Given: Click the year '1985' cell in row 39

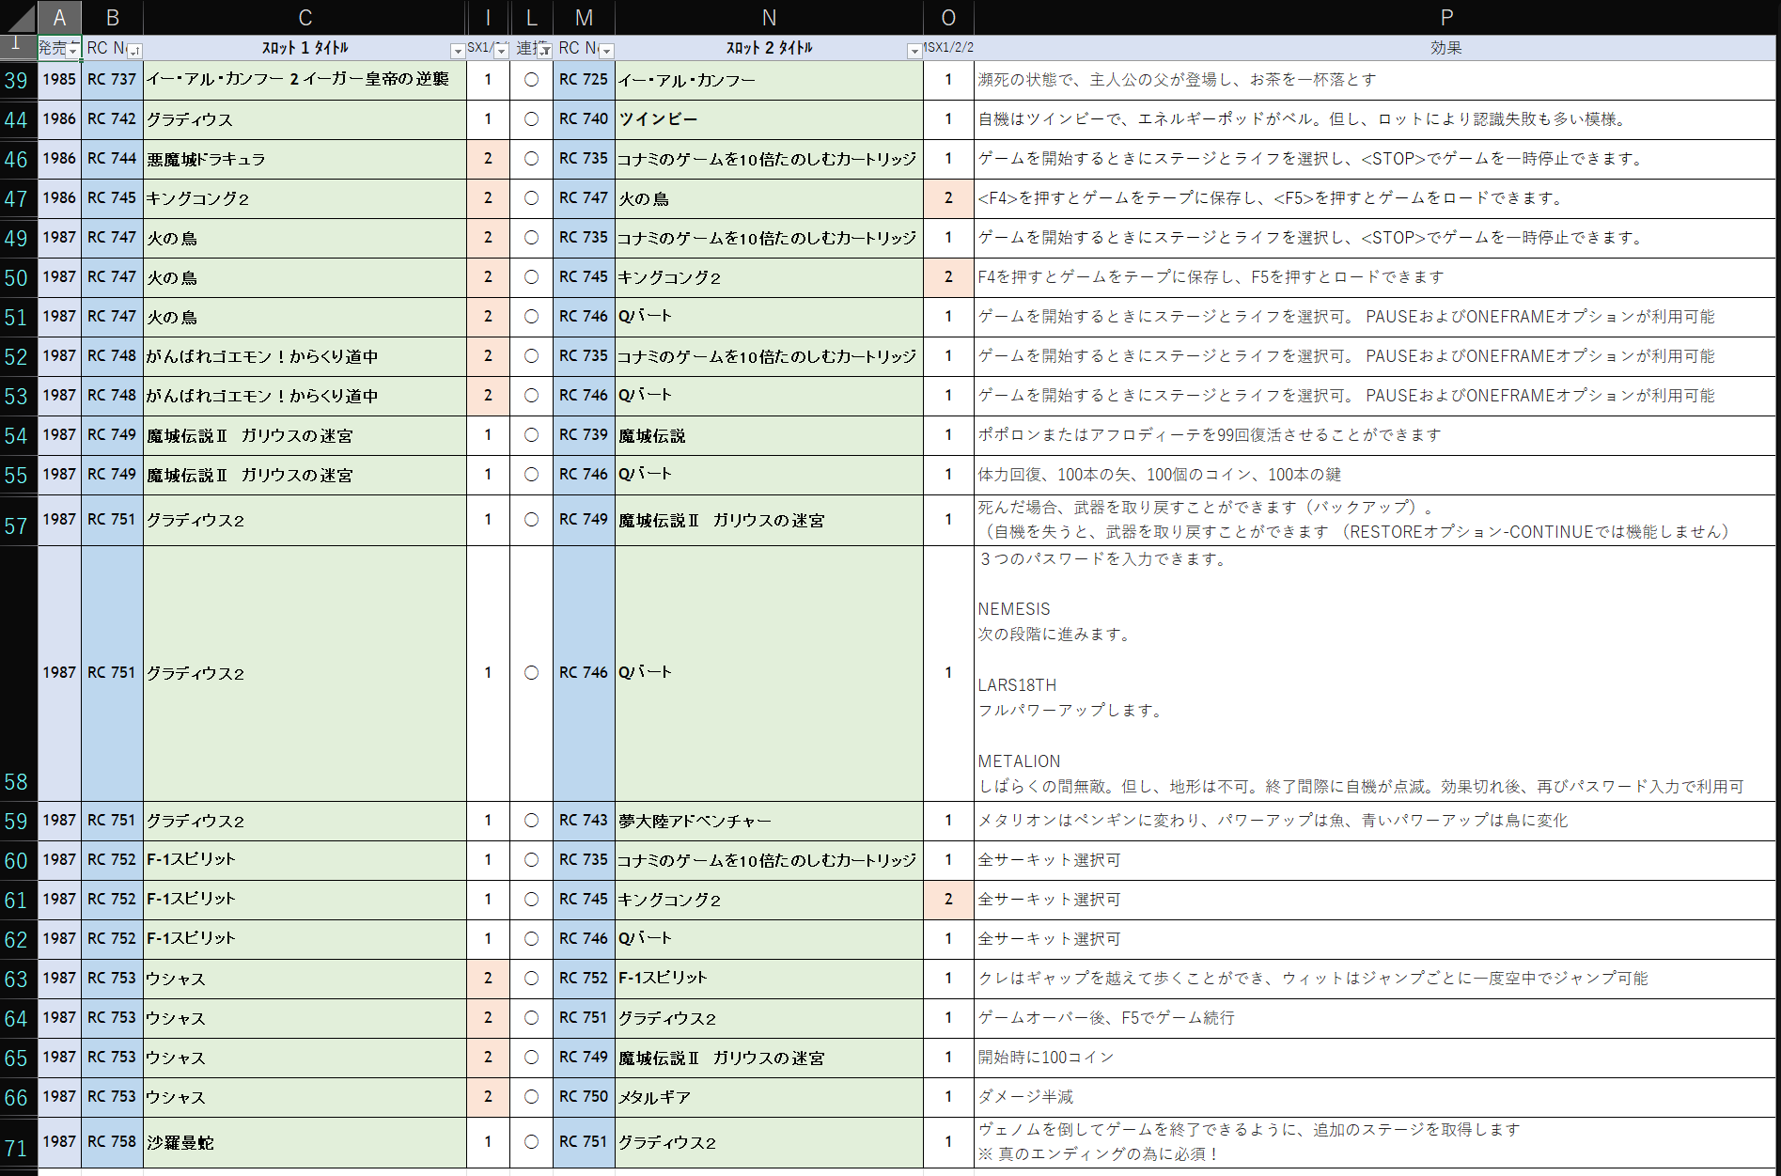Looking at the screenshot, I should click(59, 80).
